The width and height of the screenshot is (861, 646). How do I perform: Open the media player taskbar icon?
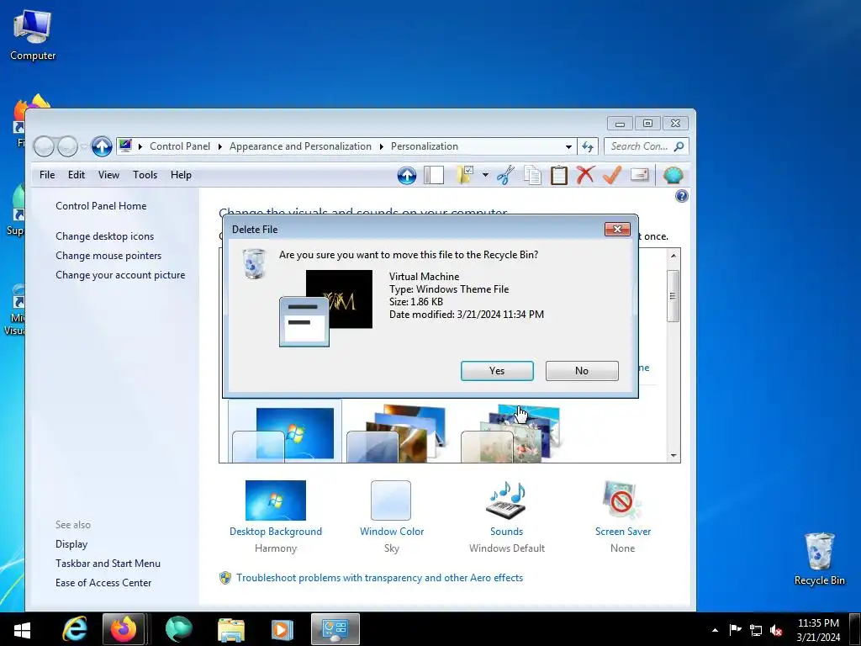click(x=282, y=629)
